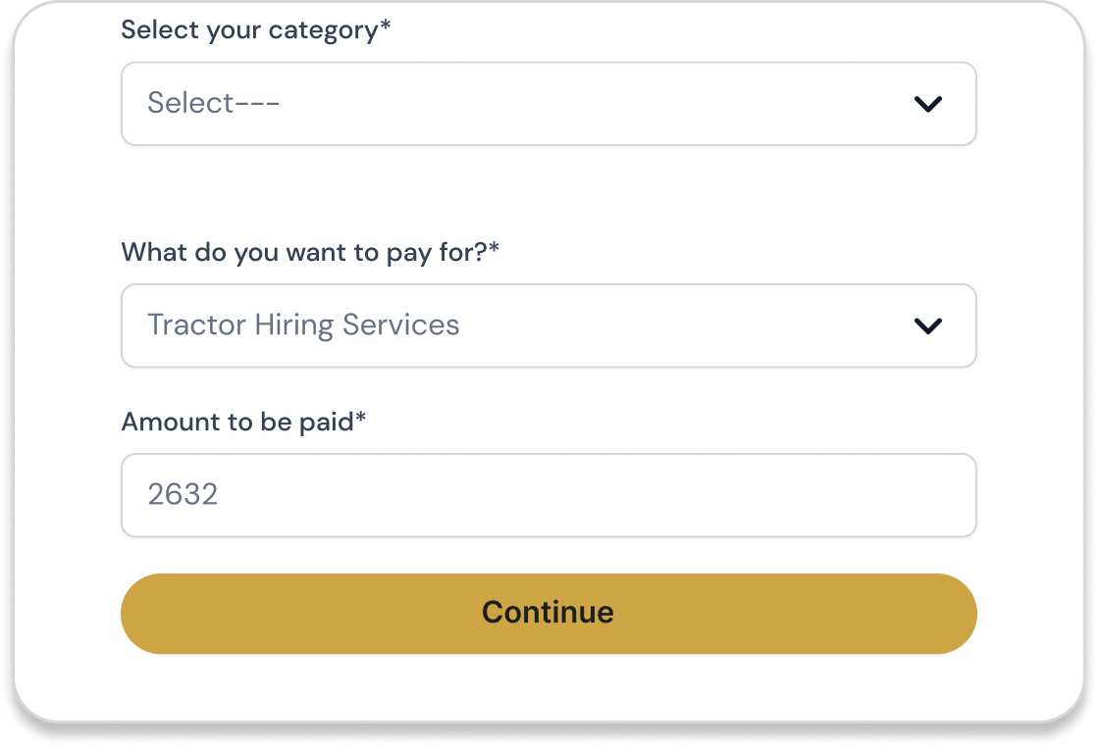Click chevron beside Tractor Hiring Services

[x=927, y=325]
